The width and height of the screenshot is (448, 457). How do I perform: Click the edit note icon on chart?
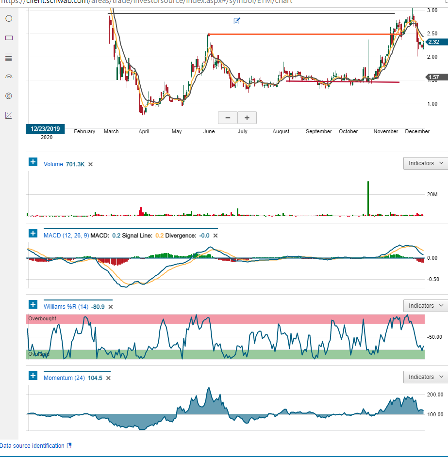(237, 21)
